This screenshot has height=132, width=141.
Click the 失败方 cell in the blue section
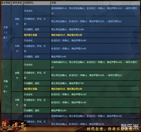tap(17, 49)
